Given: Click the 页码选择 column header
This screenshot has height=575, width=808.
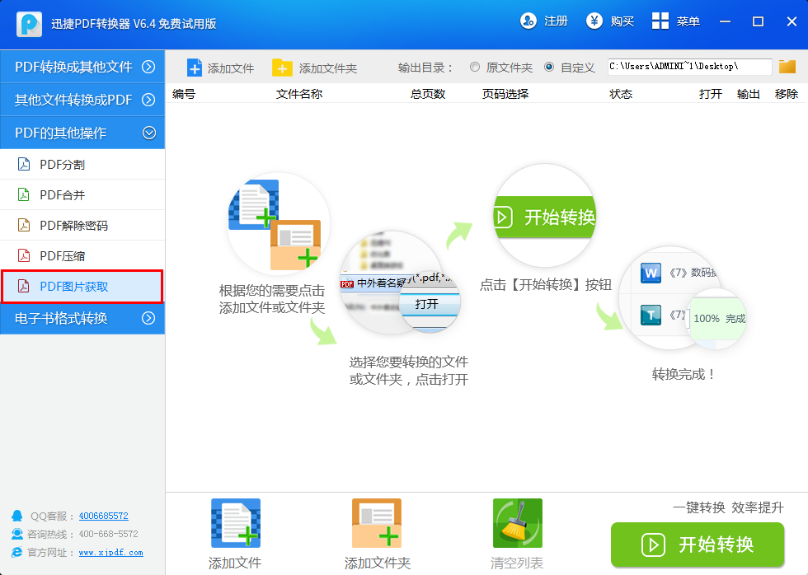Looking at the screenshot, I should tap(505, 94).
